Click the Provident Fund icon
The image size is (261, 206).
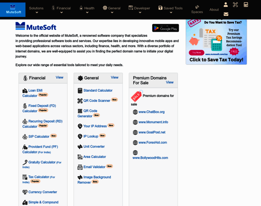coord(25,147)
